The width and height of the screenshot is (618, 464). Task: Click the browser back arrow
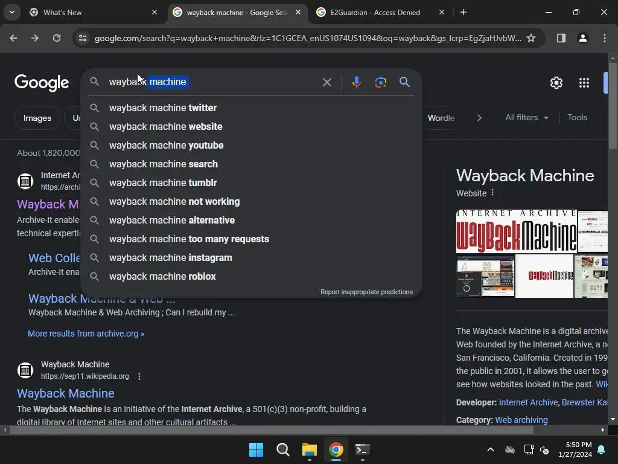point(13,38)
